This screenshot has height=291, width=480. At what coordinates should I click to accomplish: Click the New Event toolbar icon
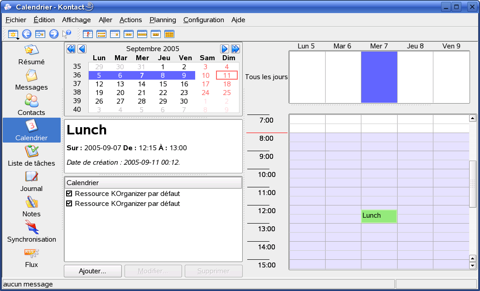point(13,34)
